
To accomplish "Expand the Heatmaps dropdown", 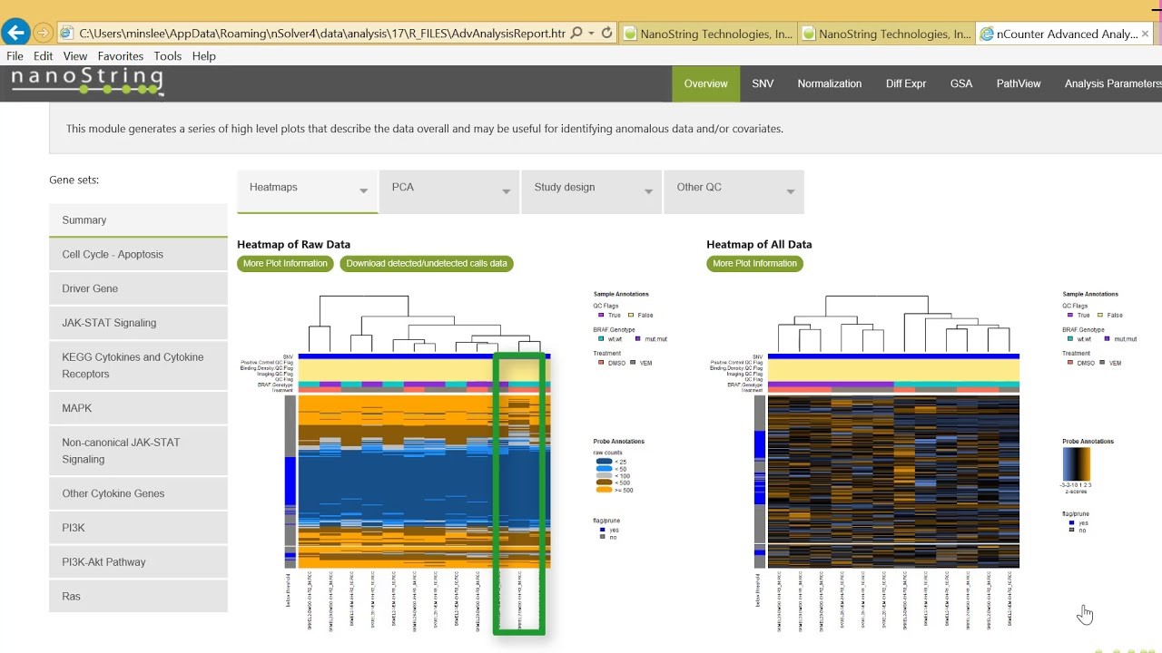I will [307, 192].
